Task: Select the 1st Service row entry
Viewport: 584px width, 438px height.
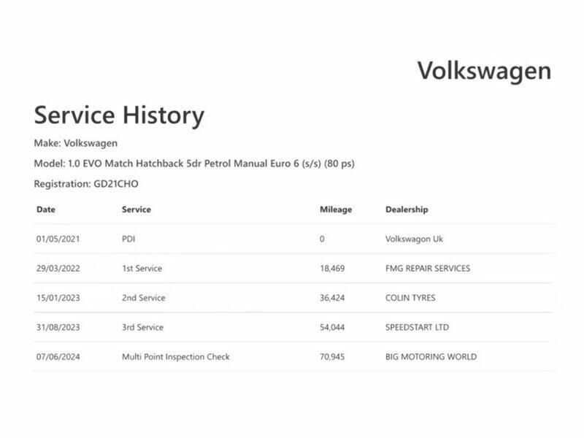Action: [142, 268]
